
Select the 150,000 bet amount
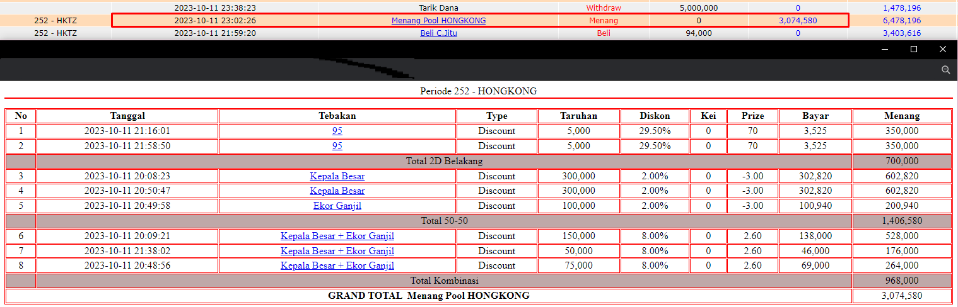(x=579, y=236)
